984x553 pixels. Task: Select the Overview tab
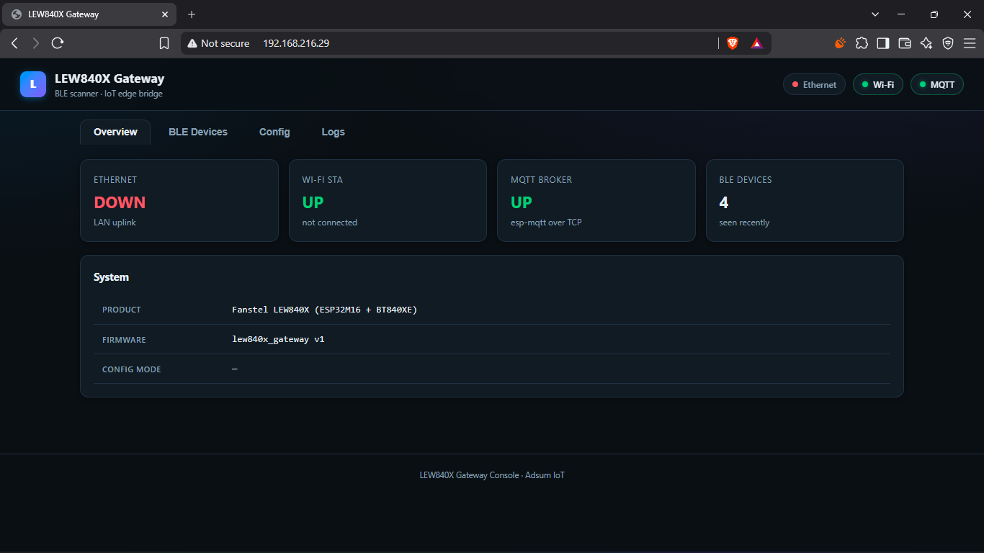[115, 132]
